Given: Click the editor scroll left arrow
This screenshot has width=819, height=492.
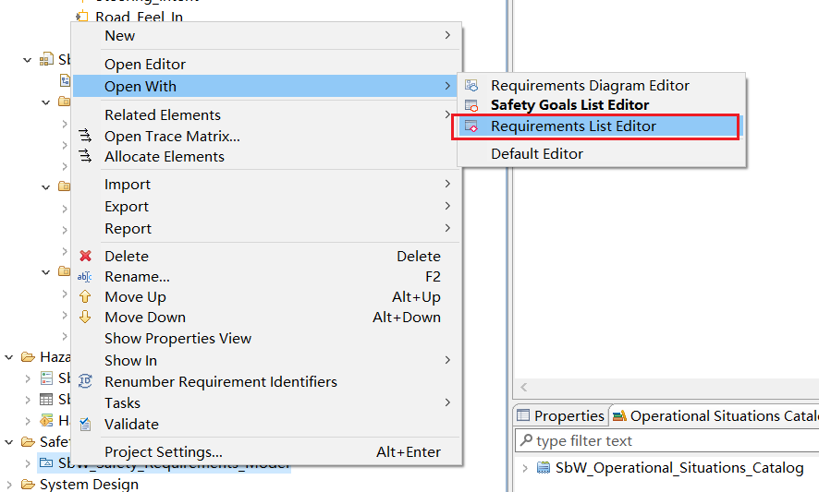Looking at the screenshot, I should pos(524,387).
